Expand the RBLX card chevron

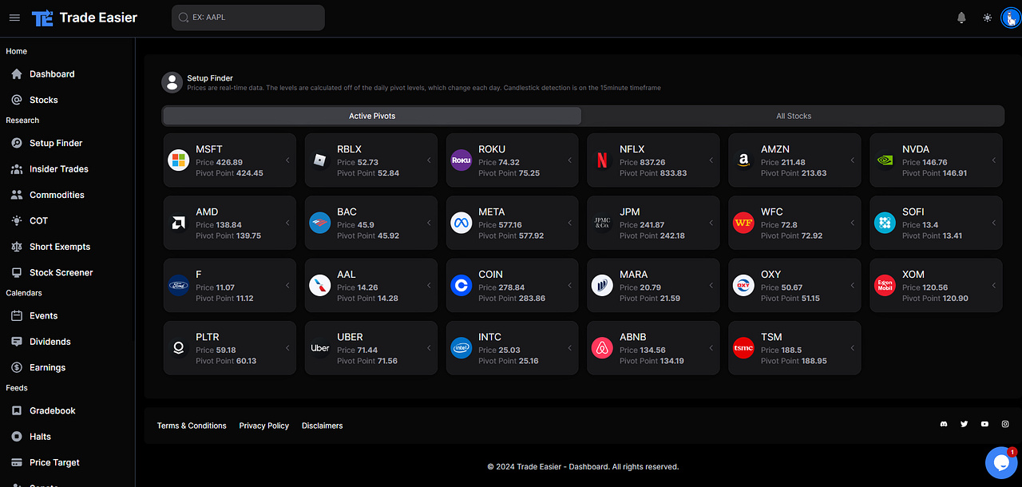[429, 160]
